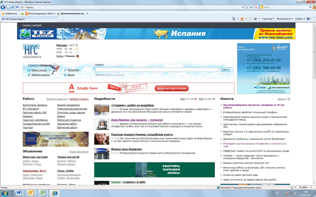The width and height of the screenshot is (316, 197).
Task: Click the address bar showing ngs.ru
Action: click(129, 7)
